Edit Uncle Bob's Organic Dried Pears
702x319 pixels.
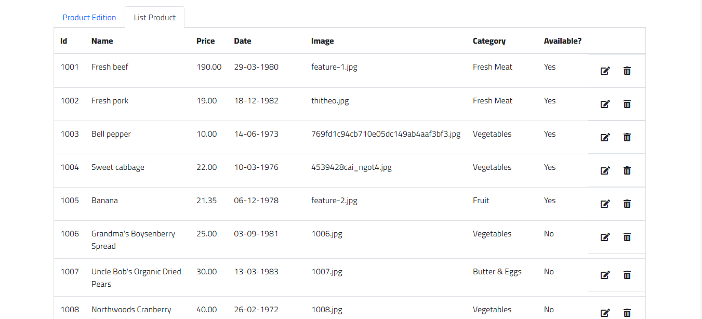tap(605, 275)
